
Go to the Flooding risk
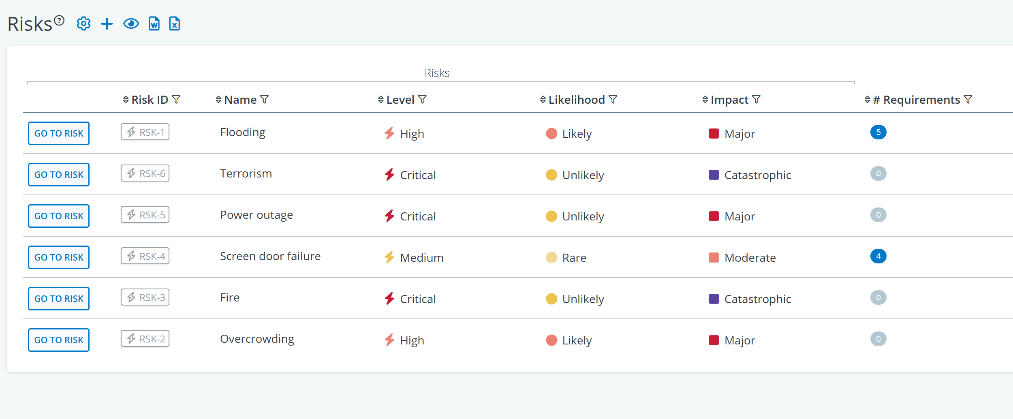[x=59, y=133]
